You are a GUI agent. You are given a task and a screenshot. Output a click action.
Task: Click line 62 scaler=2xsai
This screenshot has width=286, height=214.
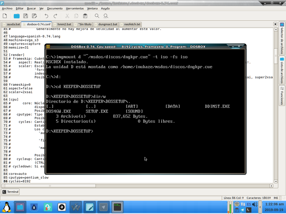(x=20, y=92)
